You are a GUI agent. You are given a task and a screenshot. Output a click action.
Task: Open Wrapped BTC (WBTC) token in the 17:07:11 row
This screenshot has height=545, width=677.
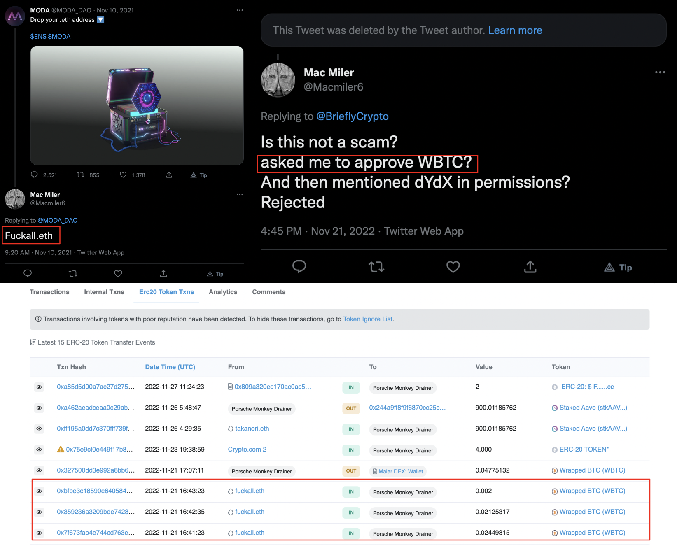pyautogui.click(x=592, y=470)
